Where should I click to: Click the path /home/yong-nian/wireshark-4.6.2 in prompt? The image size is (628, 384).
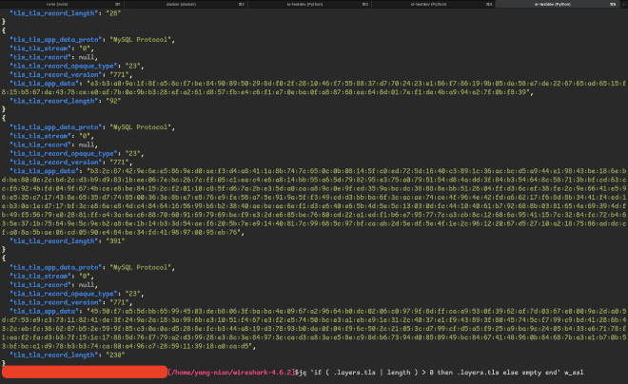231,373
